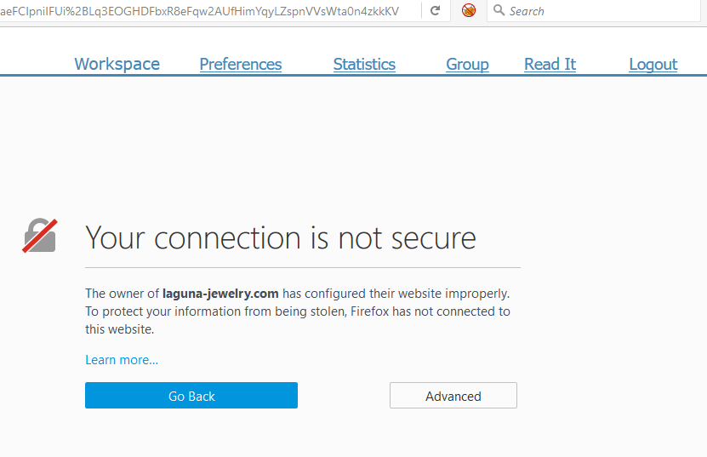Click the reload page icon

pos(436,11)
